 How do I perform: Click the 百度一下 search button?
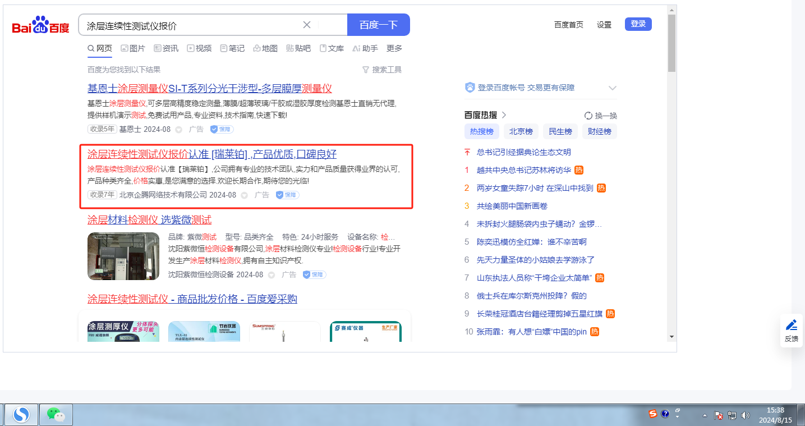(x=379, y=25)
